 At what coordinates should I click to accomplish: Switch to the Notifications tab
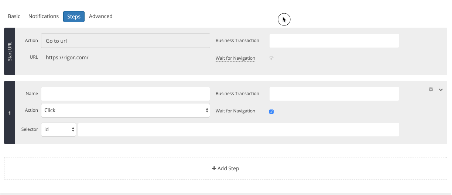click(x=44, y=16)
